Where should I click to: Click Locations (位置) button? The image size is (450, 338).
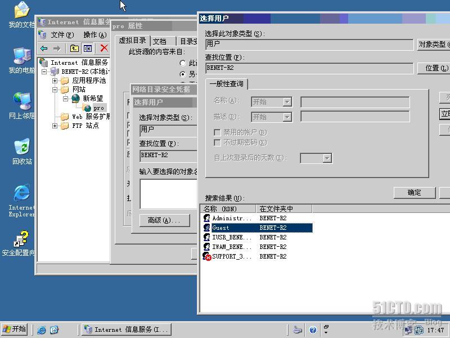(434, 68)
